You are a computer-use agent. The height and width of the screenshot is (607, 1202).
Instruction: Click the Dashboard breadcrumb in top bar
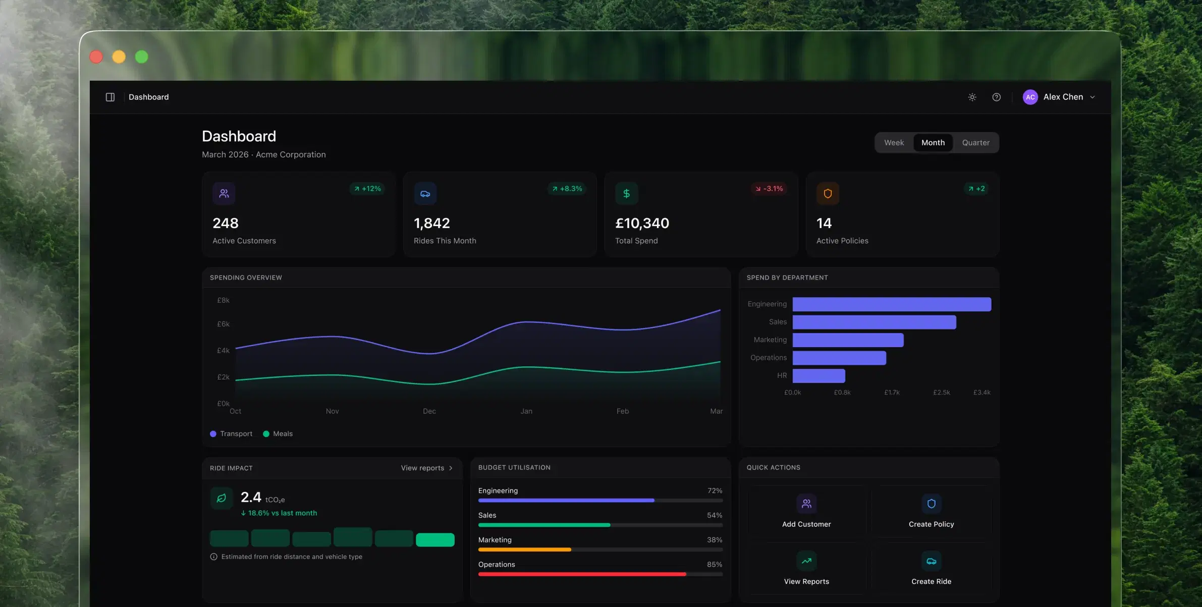coord(149,97)
